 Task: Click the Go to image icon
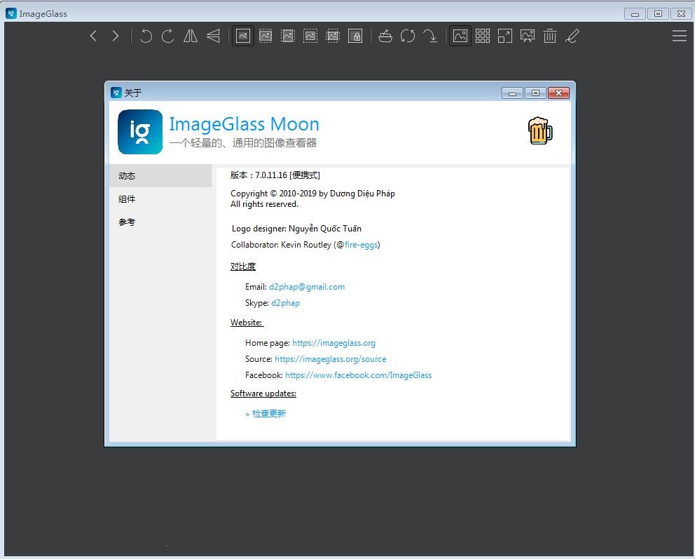430,36
